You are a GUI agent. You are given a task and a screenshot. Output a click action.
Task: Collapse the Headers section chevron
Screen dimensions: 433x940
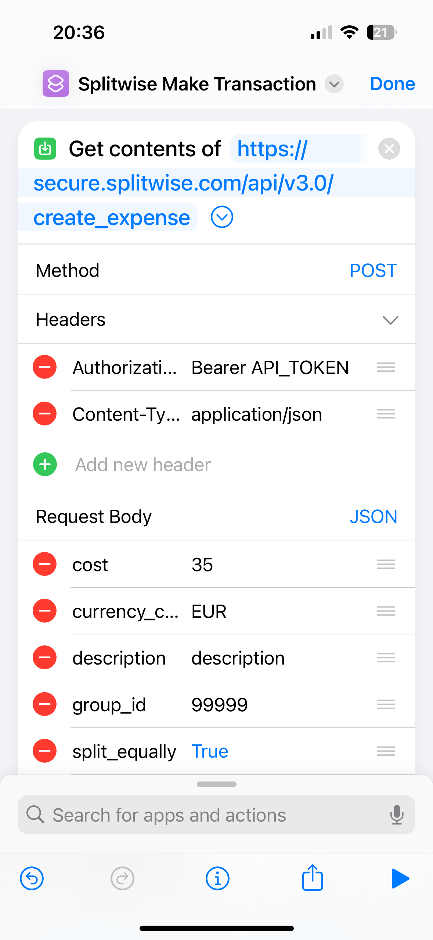tap(390, 320)
